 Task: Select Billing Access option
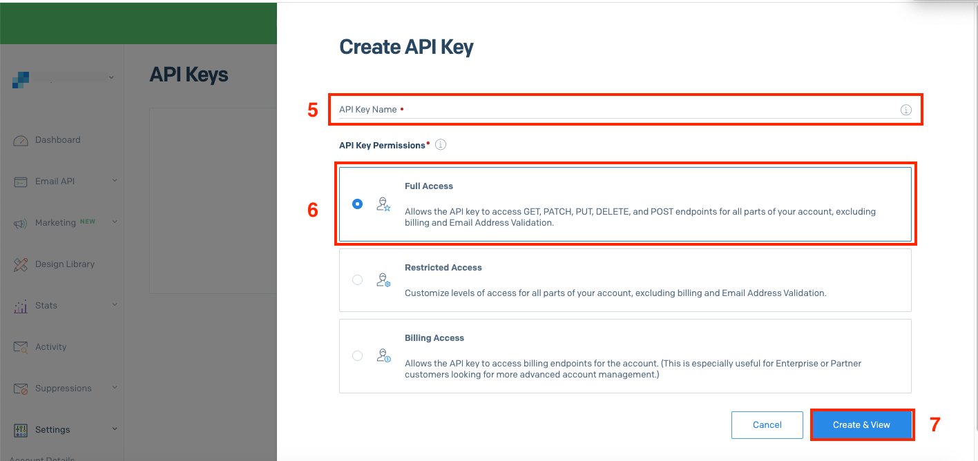point(357,355)
